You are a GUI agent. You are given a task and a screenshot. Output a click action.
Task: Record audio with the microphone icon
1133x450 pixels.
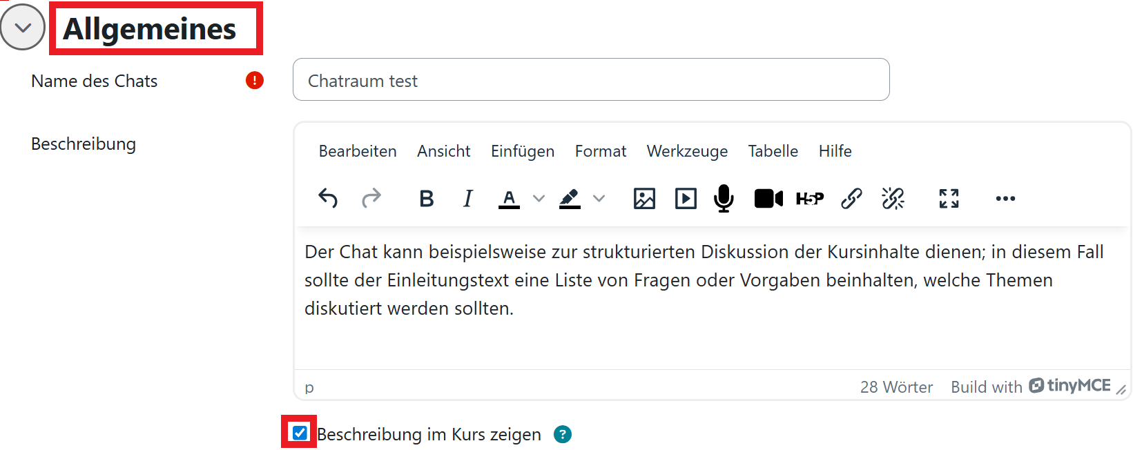click(x=724, y=199)
